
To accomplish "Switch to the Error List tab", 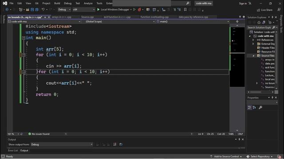I will pyautogui.click(x=13, y=151).
